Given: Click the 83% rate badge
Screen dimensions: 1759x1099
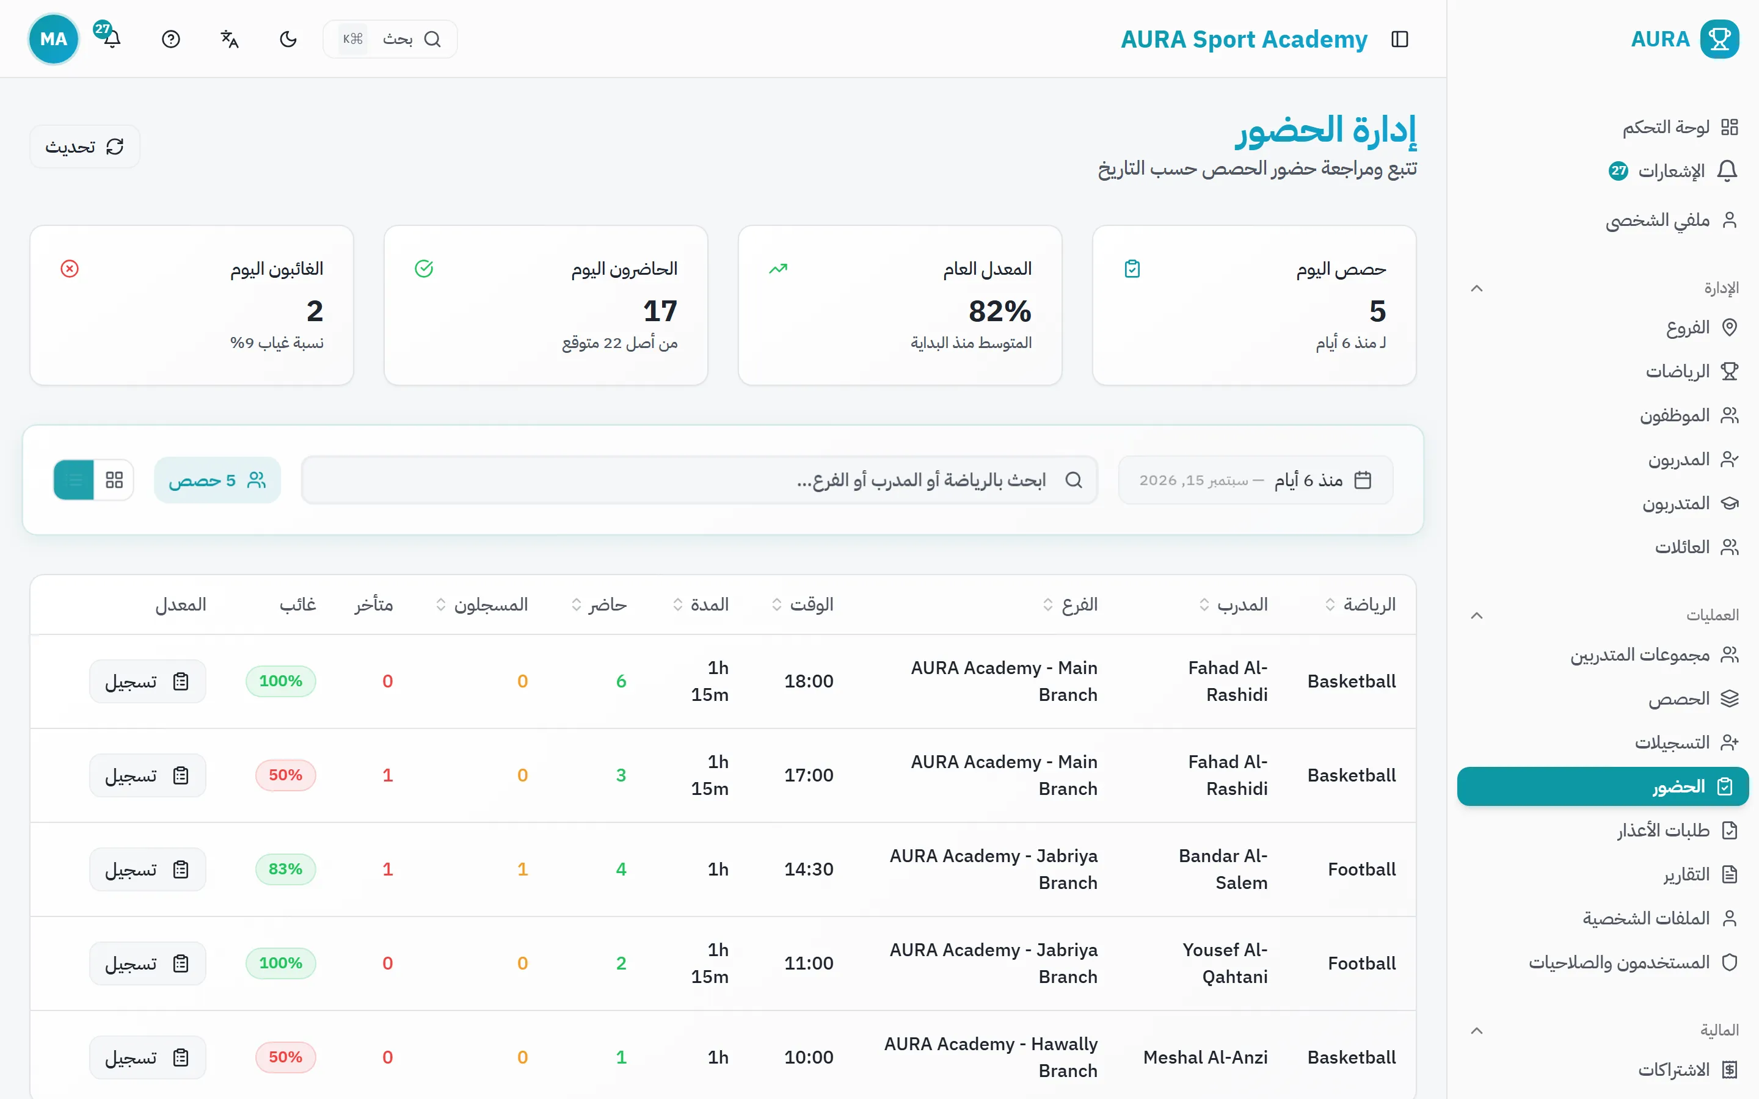Looking at the screenshot, I should click(x=286, y=869).
